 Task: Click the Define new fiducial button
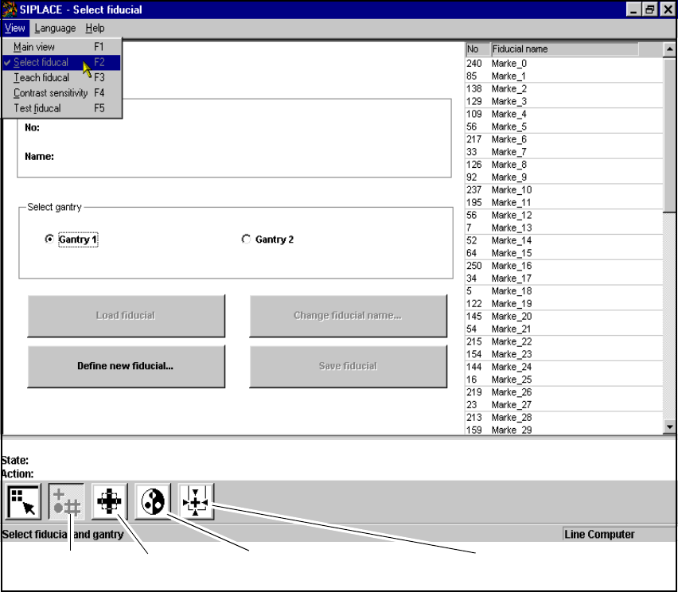click(126, 366)
